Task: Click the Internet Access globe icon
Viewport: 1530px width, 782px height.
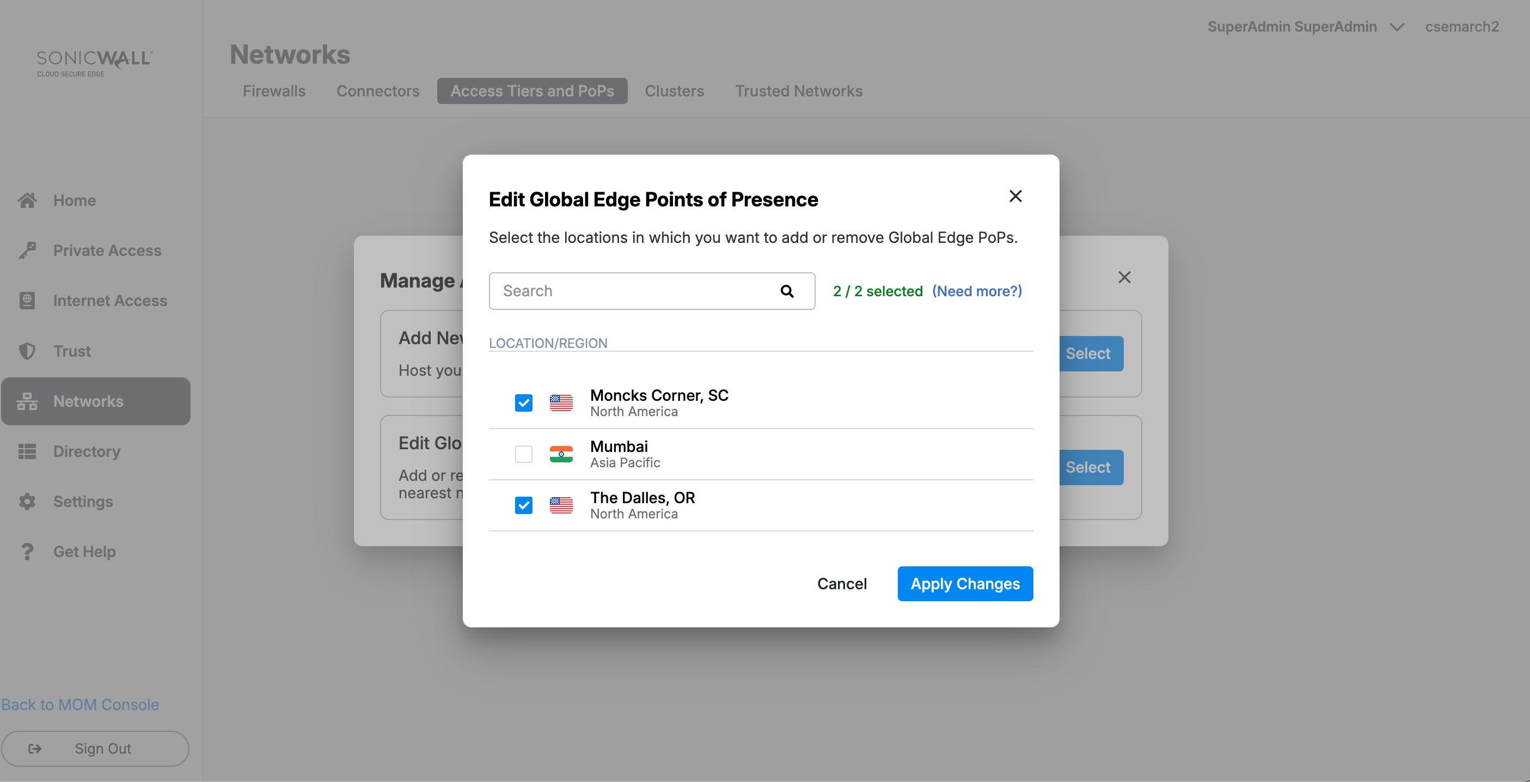Action: 27,301
